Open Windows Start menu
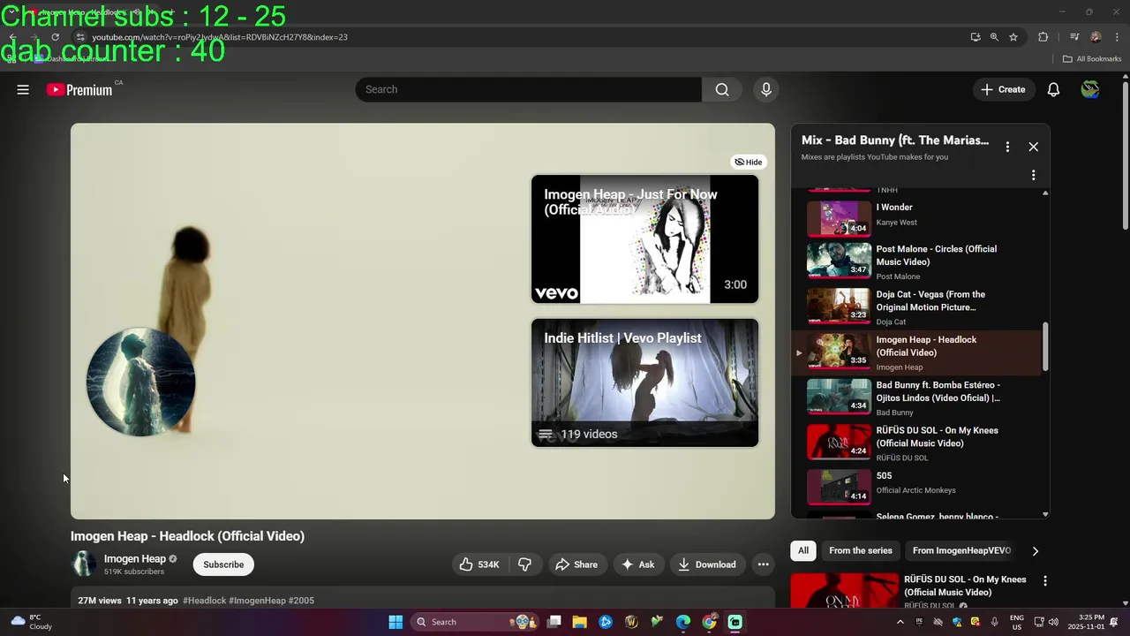Screen dimensions: 1130x636 [x=395, y=622]
